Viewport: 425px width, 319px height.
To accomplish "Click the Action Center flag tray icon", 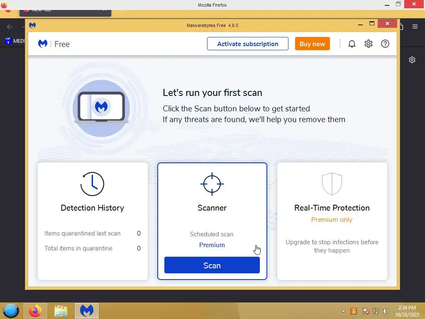I will pos(366,311).
